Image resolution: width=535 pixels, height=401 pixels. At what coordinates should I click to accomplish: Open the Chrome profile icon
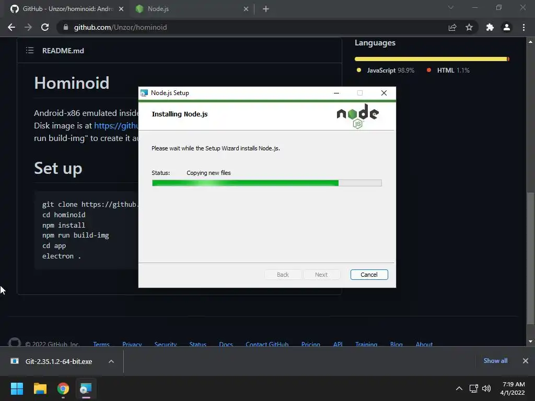click(507, 27)
